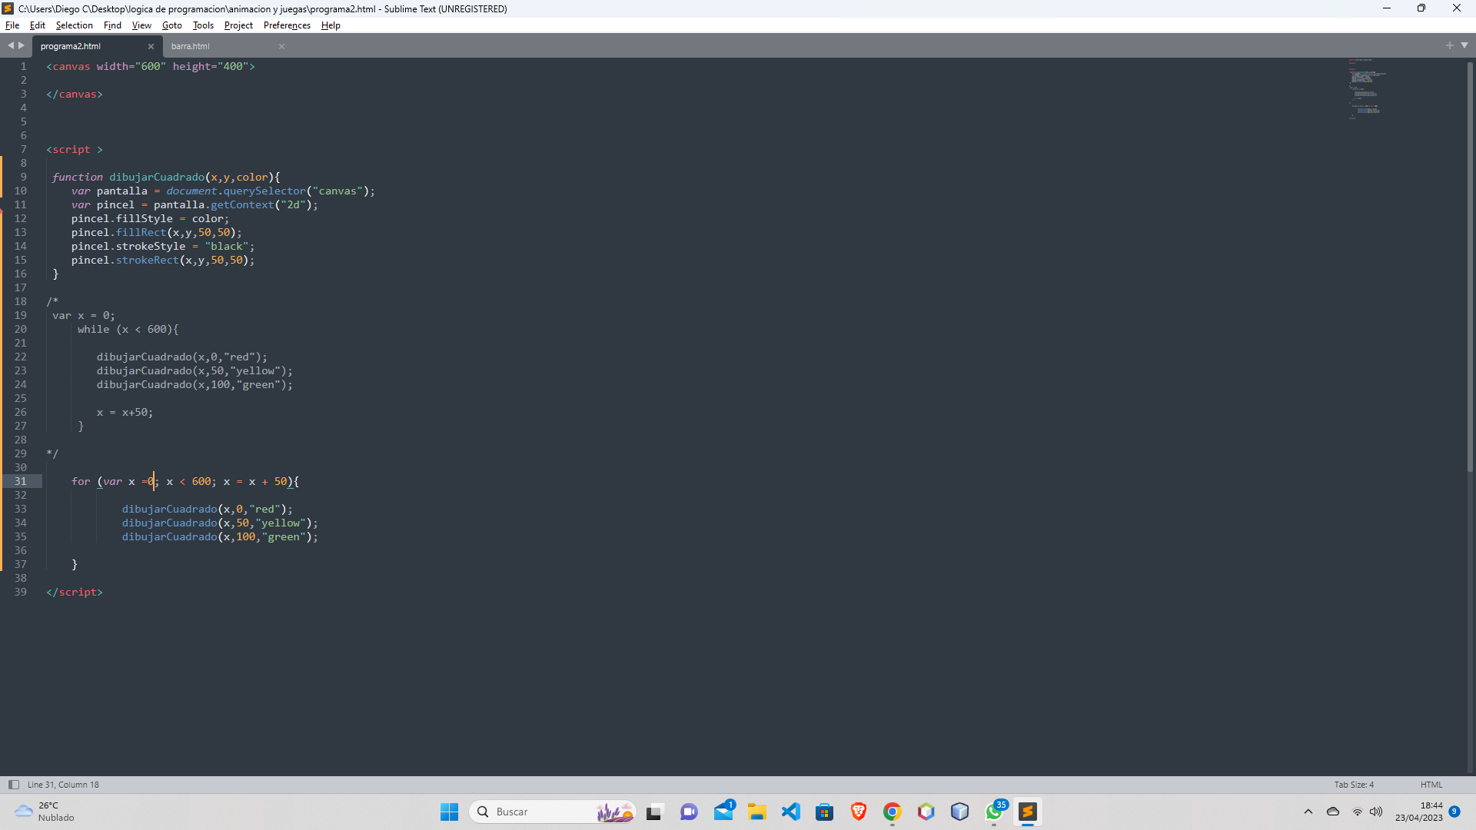Open the Edit menu
Viewport: 1476px width, 830px height.
[37, 25]
